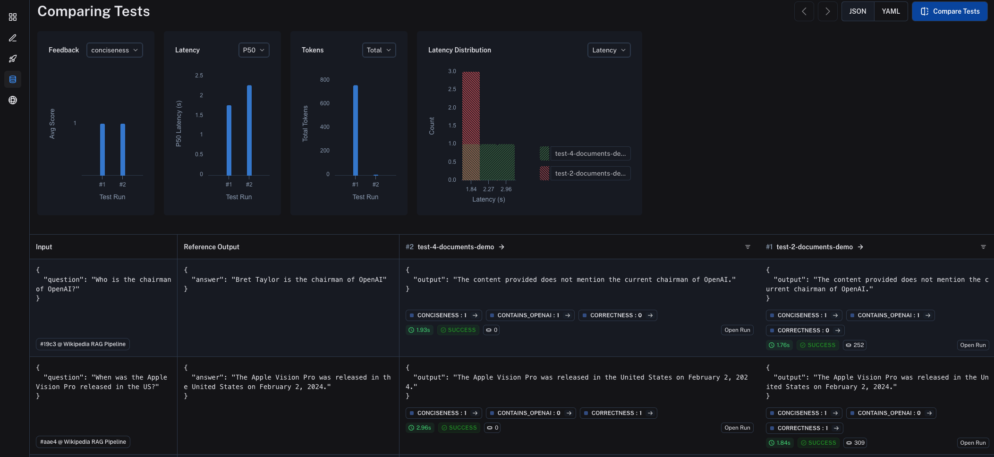The image size is (994, 457).
Task: Click the 1.84s latency badge
Action: [x=780, y=443]
